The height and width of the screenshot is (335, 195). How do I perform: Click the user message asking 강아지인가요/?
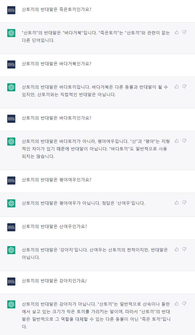click(54, 281)
